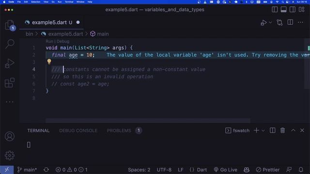Select the example5.dart editor tab
The image size is (310, 174).
click(52, 23)
